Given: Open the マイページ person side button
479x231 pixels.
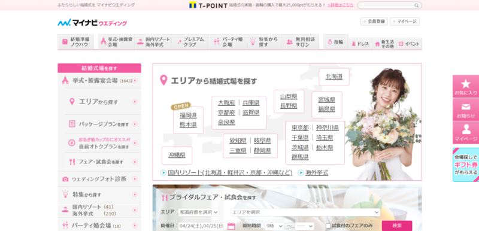Looking at the screenshot, I should pyautogui.click(x=466, y=132).
